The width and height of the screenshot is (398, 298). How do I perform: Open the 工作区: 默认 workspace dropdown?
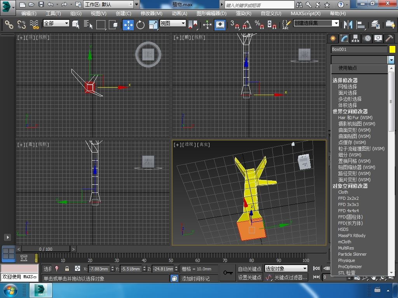point(109,4)
